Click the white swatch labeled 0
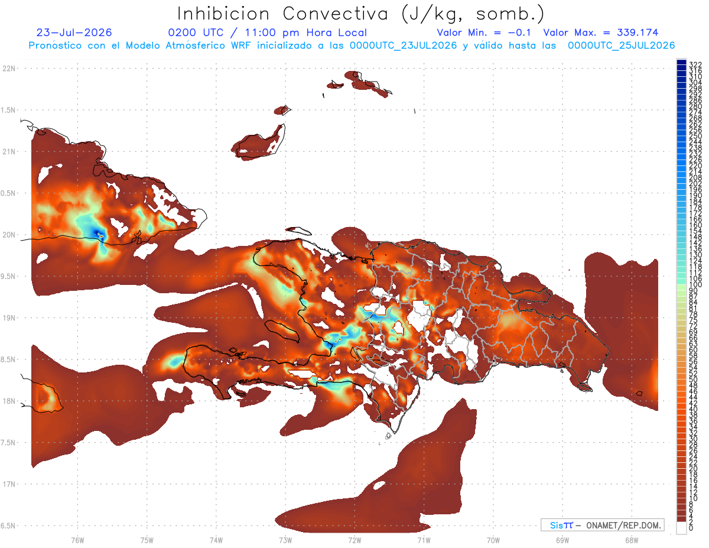 pyautogui.click(x=681, y=528)
